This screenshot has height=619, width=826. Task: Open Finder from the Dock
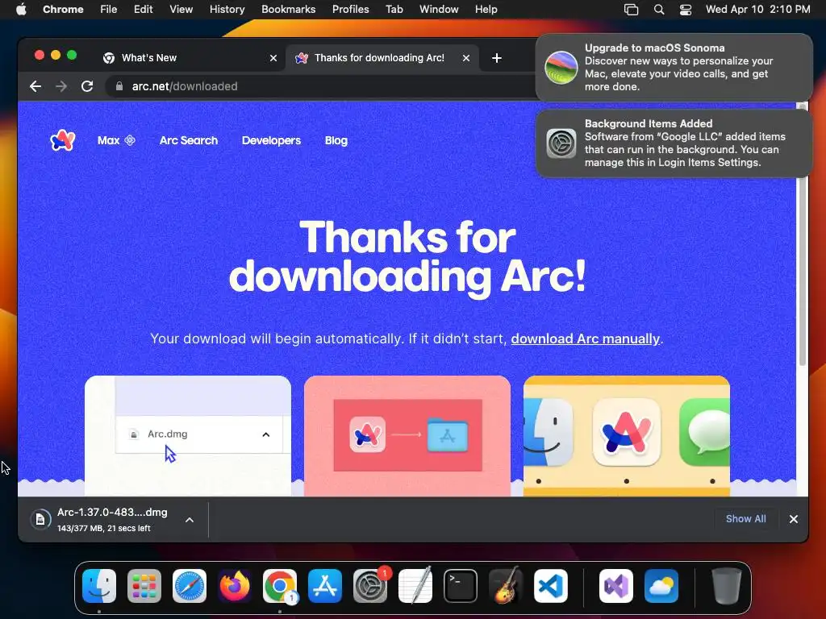point(99,586)
